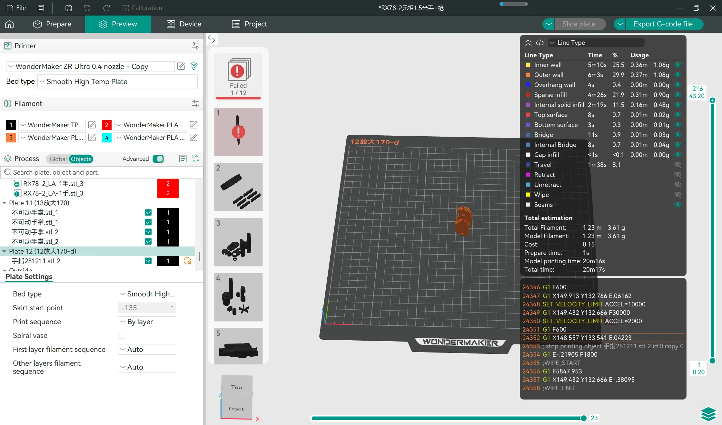
Task: Open the File menu
Action: pos(16,8)
